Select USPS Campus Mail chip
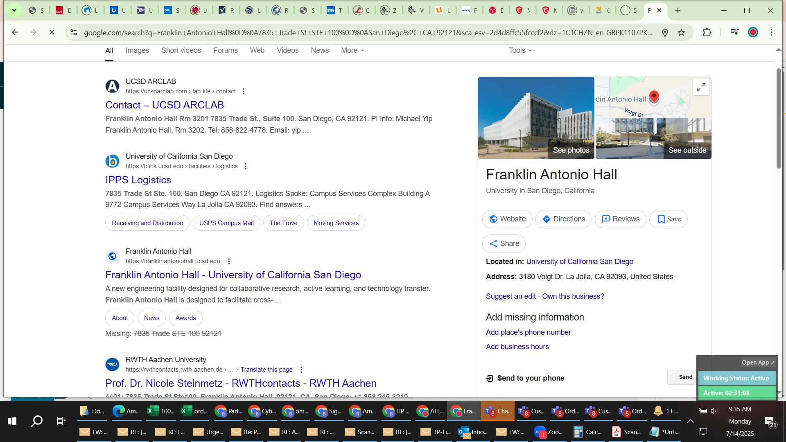The width and height of the screenshot is (786, 442). [x=226, y=223]
